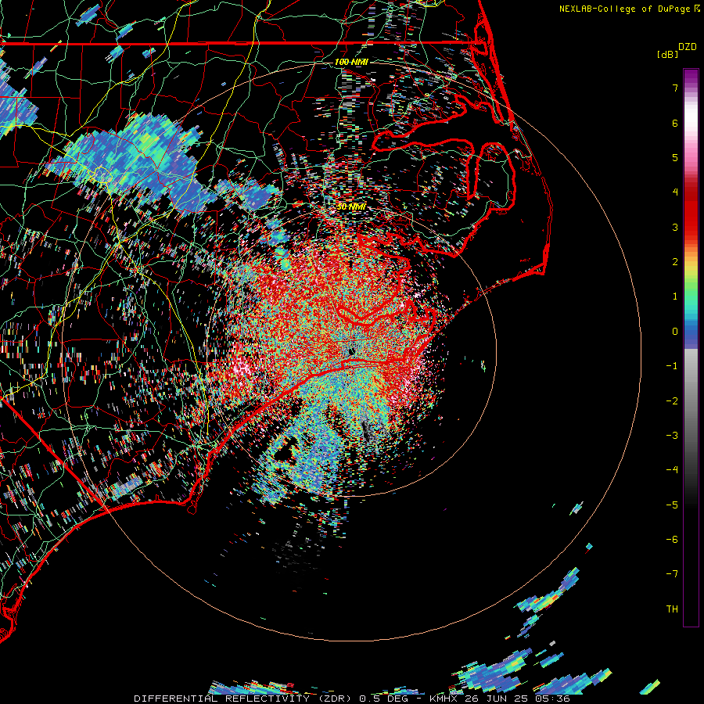Click the -7 value on color scale

coord(672,574)
